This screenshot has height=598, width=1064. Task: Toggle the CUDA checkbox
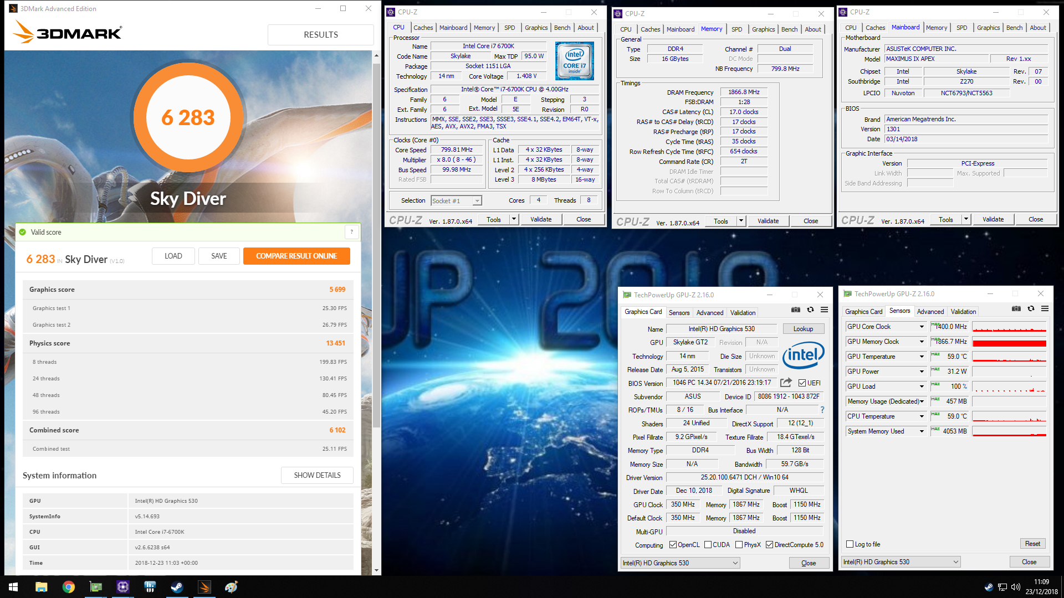708,545
